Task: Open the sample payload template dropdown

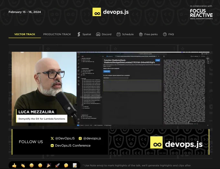Action: [116, 78]
